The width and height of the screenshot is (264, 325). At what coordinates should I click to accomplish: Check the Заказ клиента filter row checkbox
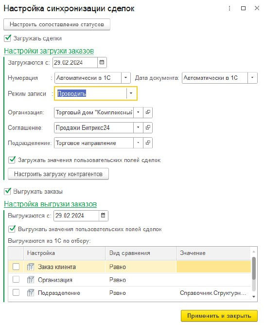[x=16, y=267]
